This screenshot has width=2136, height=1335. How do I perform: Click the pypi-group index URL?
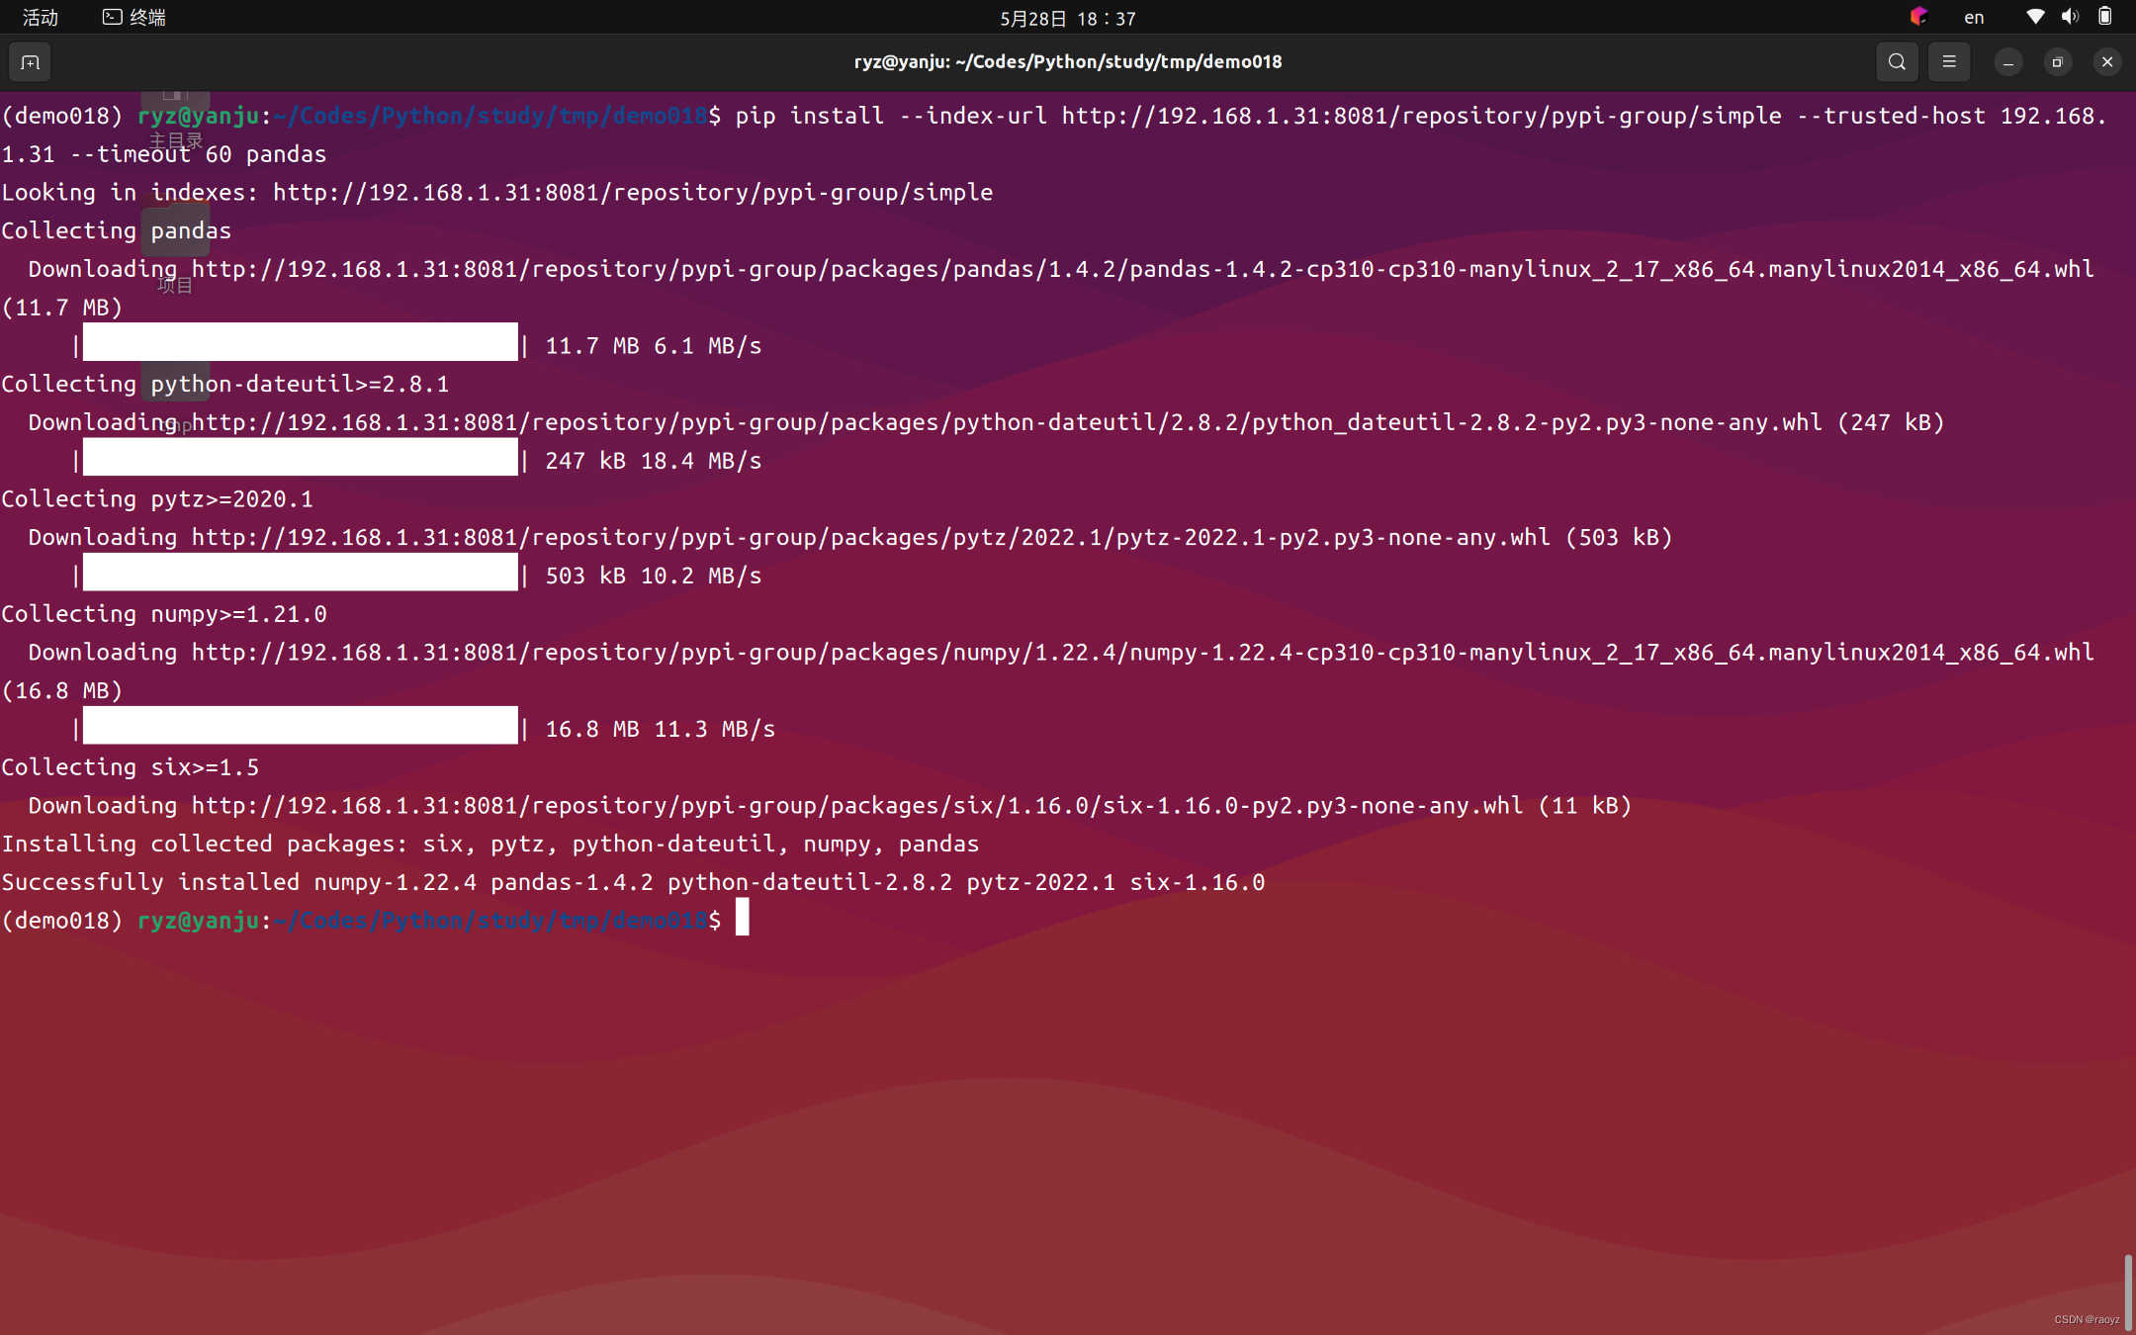coord(633,192)
